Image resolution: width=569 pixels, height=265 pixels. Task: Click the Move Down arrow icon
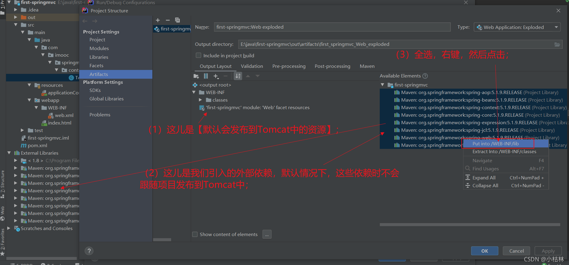click(x=258, y=76)
